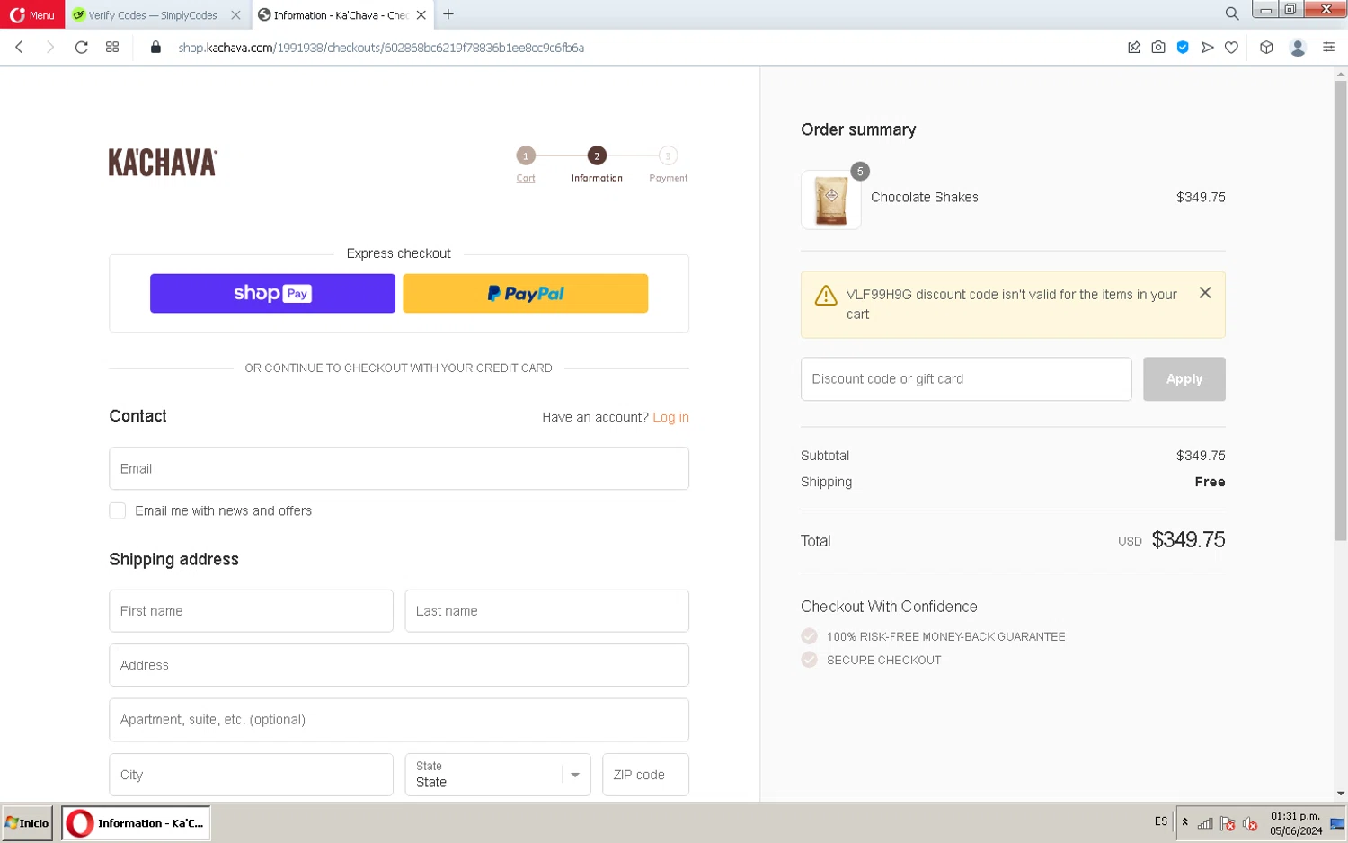Image resolution: width=1348 pixels, height=843 pixels.
Task: Focus the ZIP code field
Action: (645, 775)
